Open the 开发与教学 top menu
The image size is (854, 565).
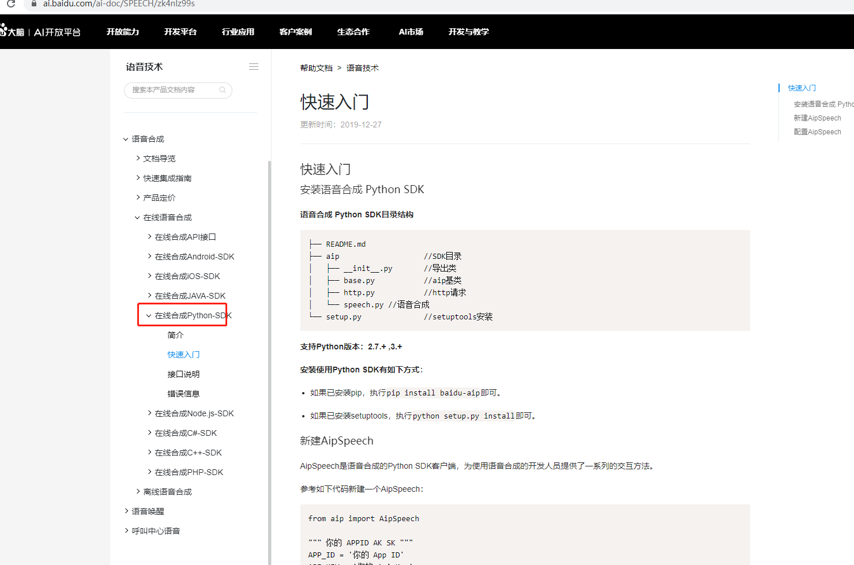click(x=469, y=32)
